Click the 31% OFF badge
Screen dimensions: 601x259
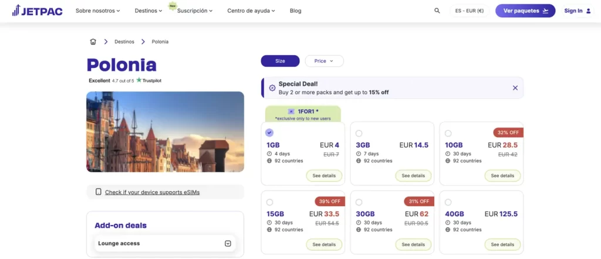click(419, 201)
